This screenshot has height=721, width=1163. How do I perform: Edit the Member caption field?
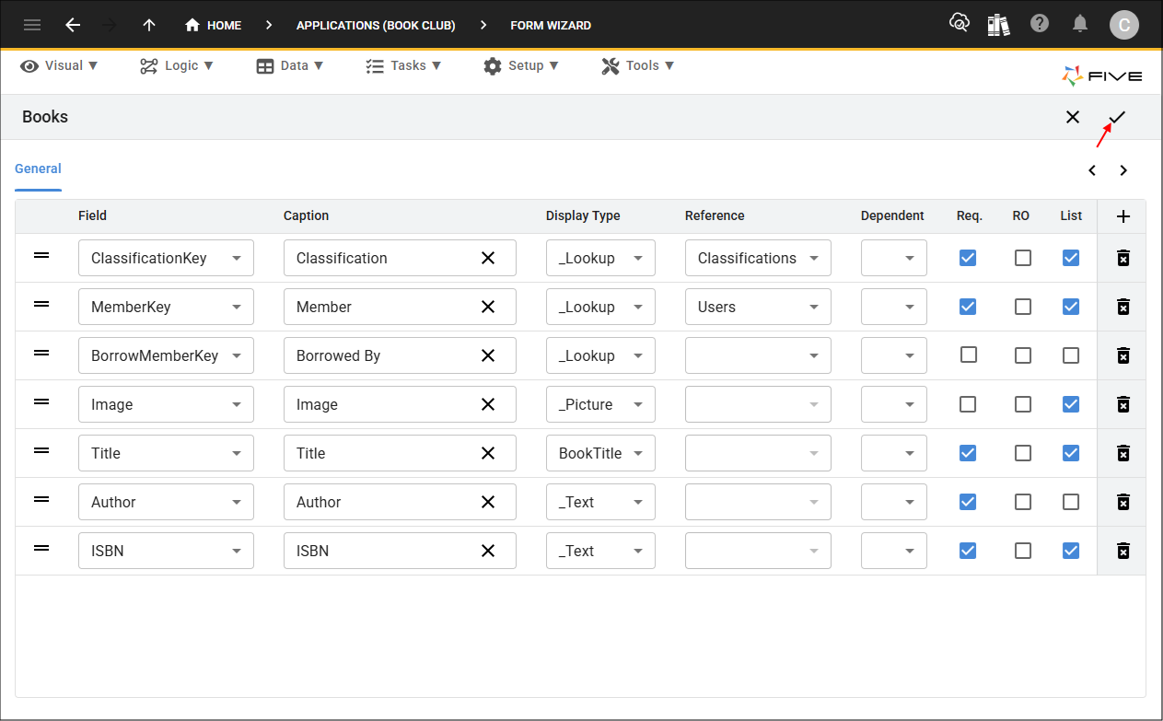point(400,307)
